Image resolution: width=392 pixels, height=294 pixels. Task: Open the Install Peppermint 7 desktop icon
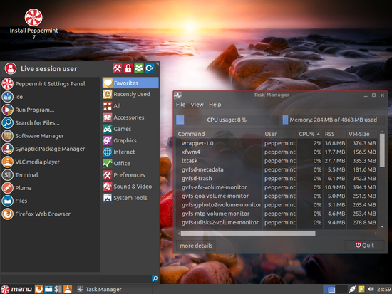[x=33, y=23]
